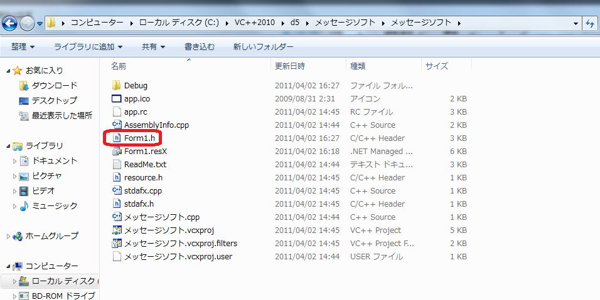This screenshot has height=300, width=600.
Task: Collapse the ライブラリ section arrow
Action: click(8, 147)
